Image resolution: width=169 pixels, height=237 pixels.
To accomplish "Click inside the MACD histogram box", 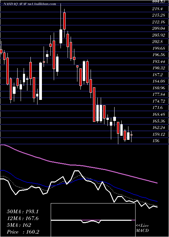I will [x=93, y=220].
